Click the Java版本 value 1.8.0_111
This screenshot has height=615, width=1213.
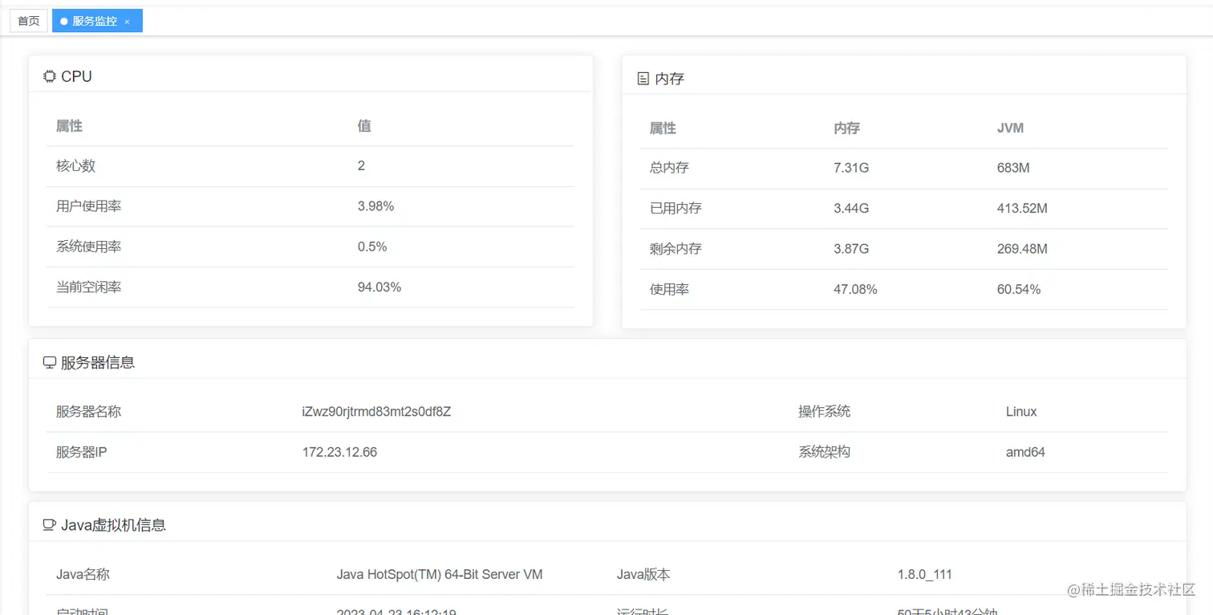click(x=924, y=574)
